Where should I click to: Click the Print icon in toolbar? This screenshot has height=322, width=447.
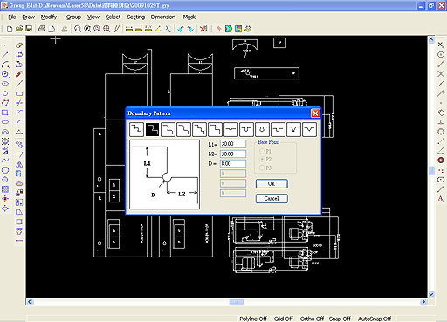[x=42, y=29]
